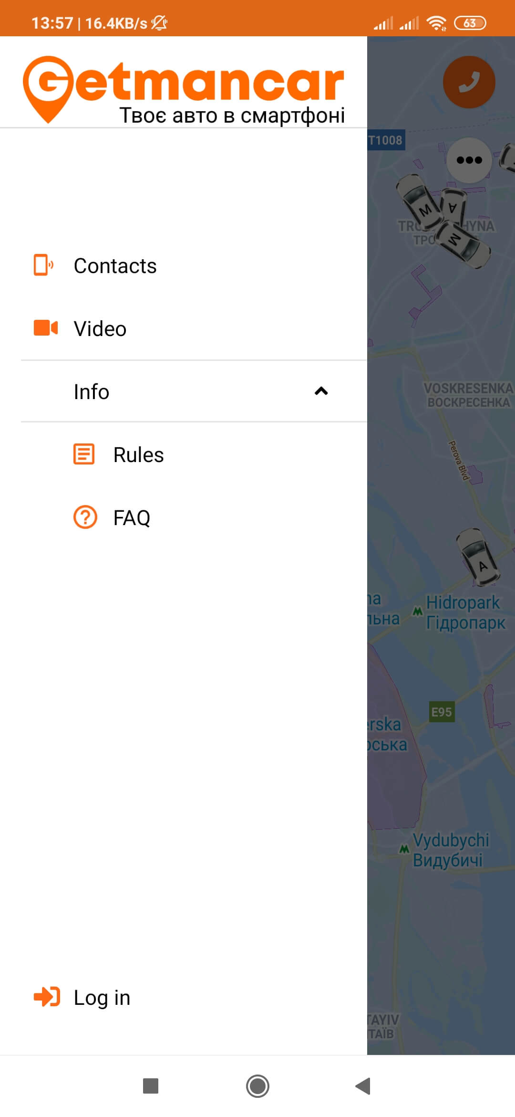Tap the battery indicator showing 63
Viewport: 515px width, 1117px height.
470,22
